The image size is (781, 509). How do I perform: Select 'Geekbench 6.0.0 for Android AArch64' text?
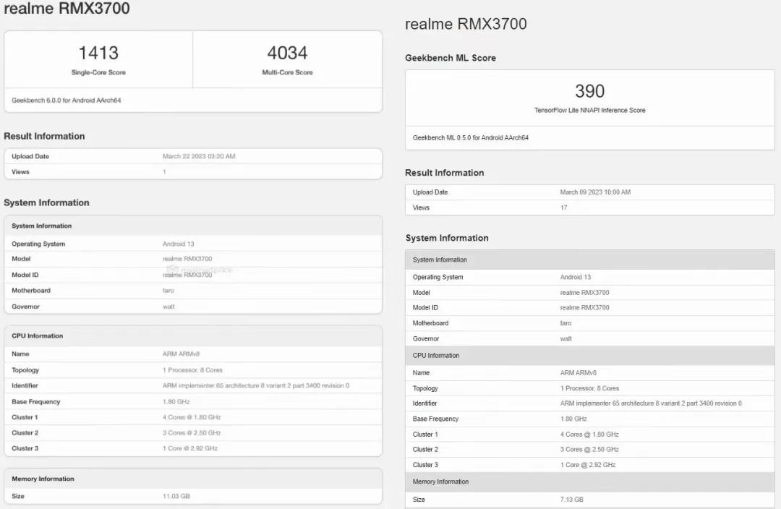click(x=67, y=100)
